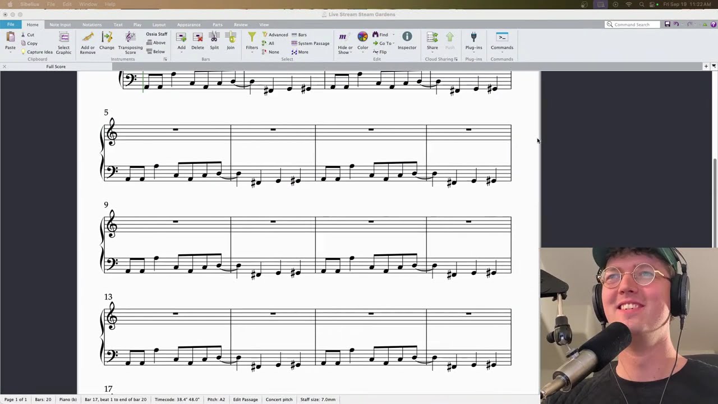Click the Copy icon in Clipboard group
718x404 pixels.
tap(23, 43)
